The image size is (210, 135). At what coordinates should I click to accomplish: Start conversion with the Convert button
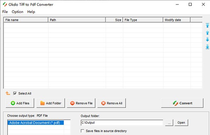pos(182,103)
